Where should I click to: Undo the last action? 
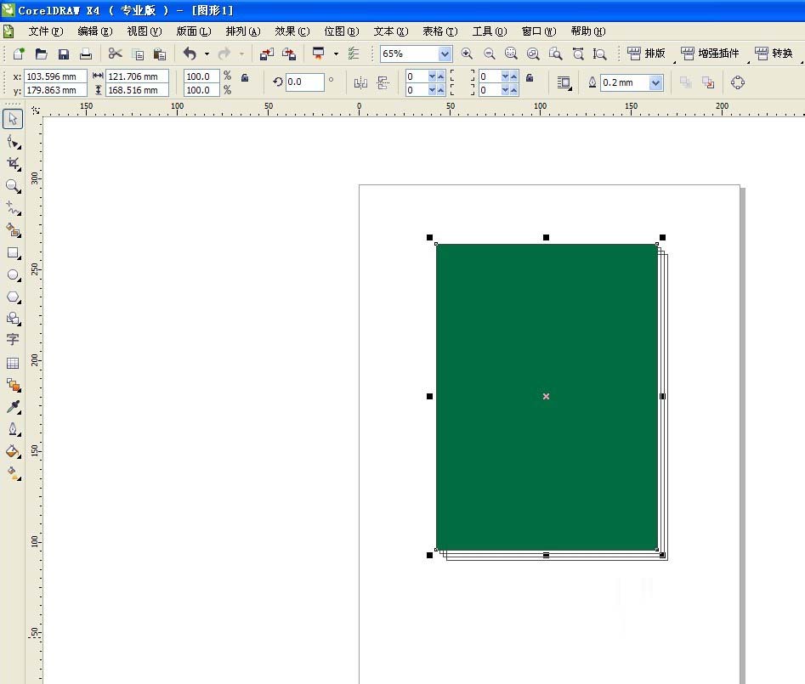pyautogui.click(x=190, y=54)
